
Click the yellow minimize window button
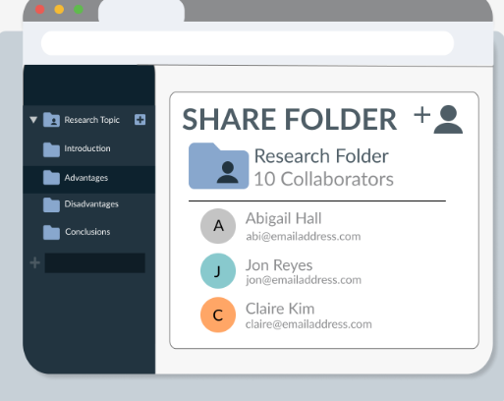click(x=59, y=10)
